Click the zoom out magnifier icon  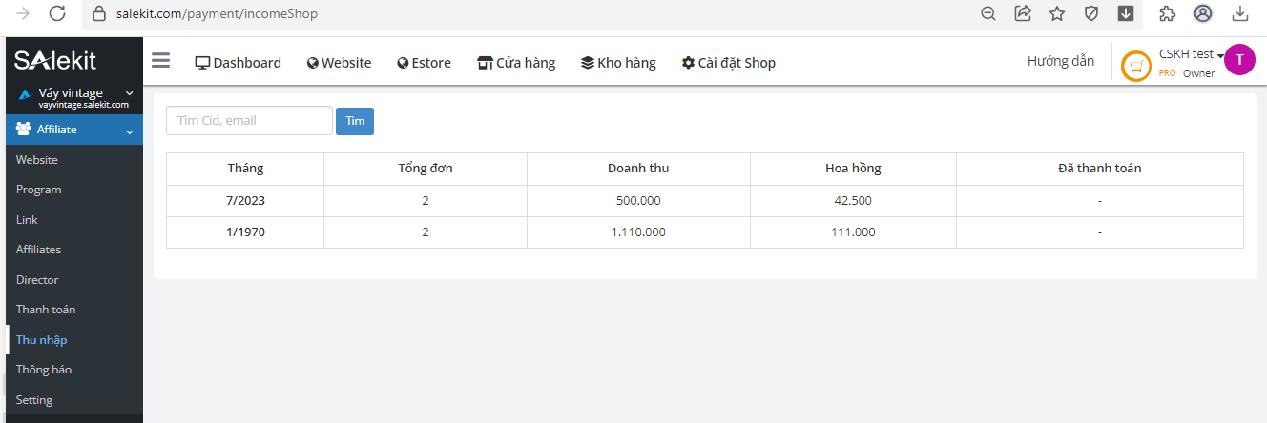click(988, 13)
